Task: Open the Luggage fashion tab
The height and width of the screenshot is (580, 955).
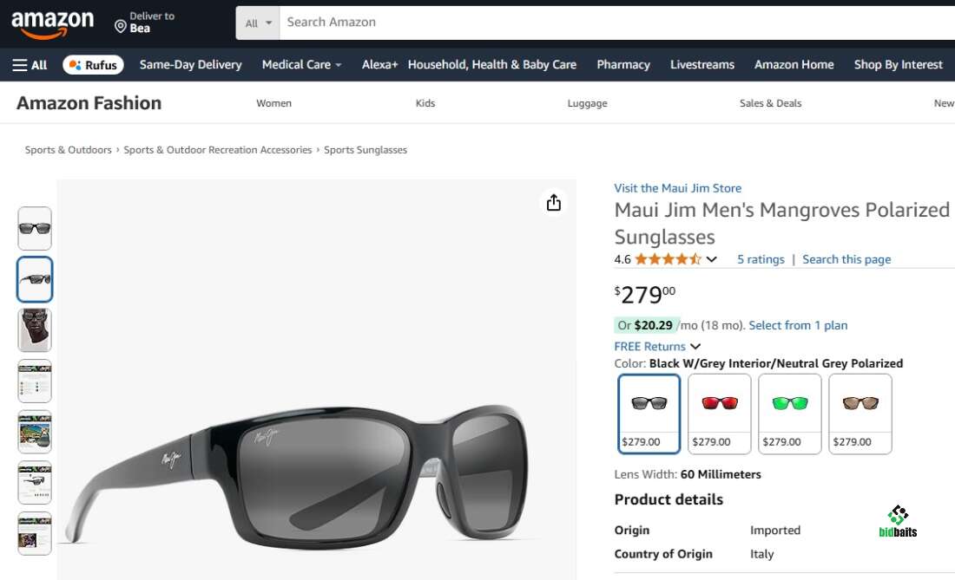Action: 587,103
